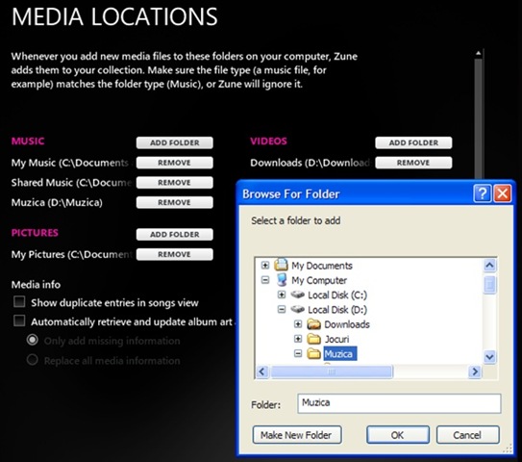The height and width of the screenshot is (462, 522).
Task: Click the folder tree scroll right arrow
Action: (x=475, y=372)
